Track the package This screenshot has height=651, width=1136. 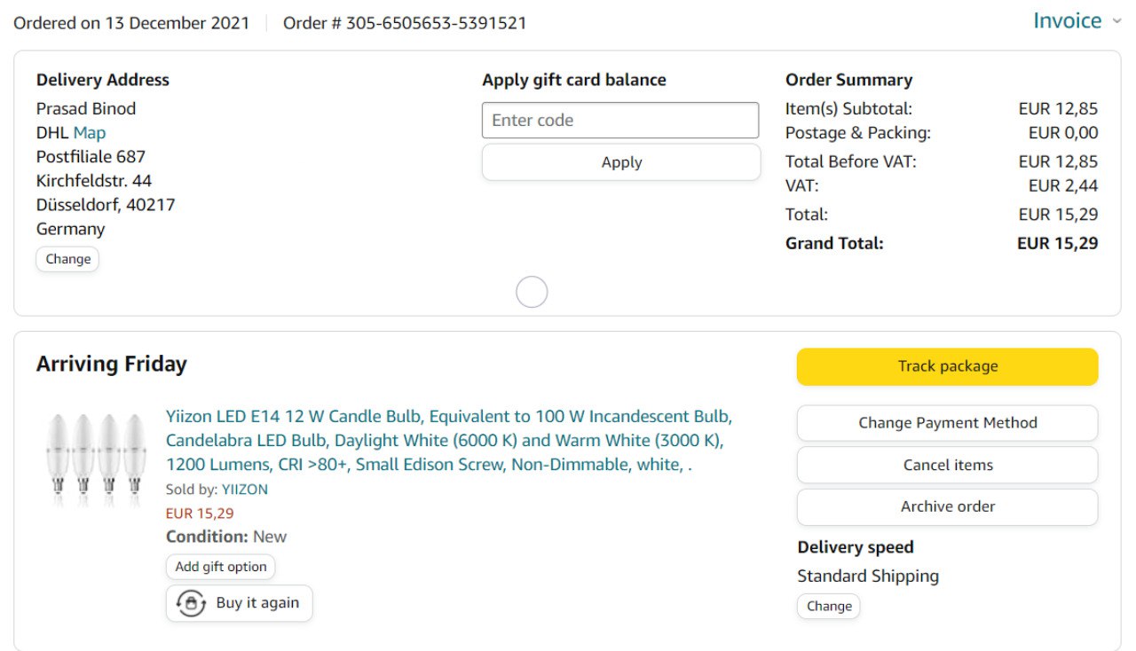point(947,366)
